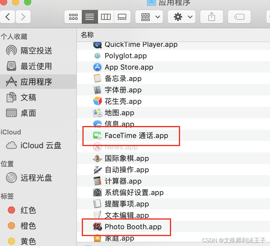Screen dimensions: 270x246
Task: Click the green zoom window button
Action: (x=28, y=2)
